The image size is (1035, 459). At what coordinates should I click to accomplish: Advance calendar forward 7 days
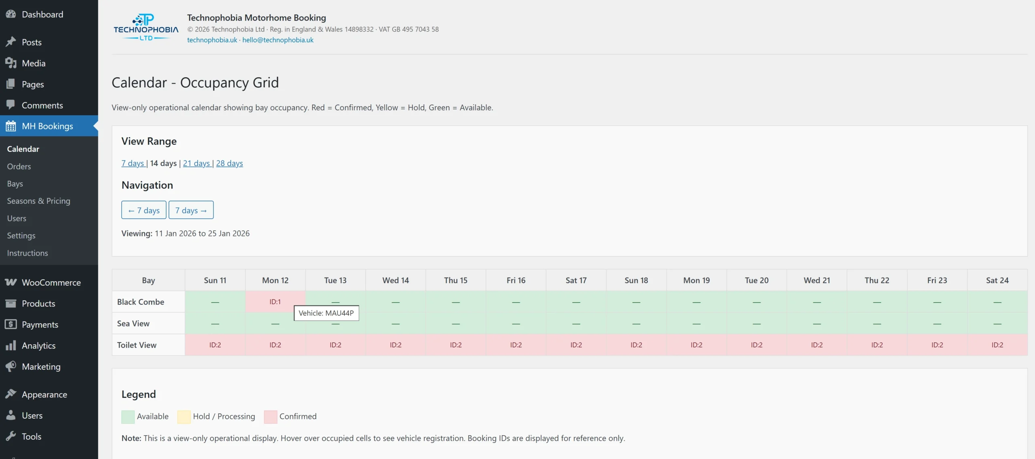tap(191, 210)
